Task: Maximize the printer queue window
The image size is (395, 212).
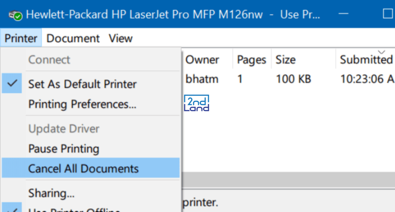Action: (x=387, y=14)
